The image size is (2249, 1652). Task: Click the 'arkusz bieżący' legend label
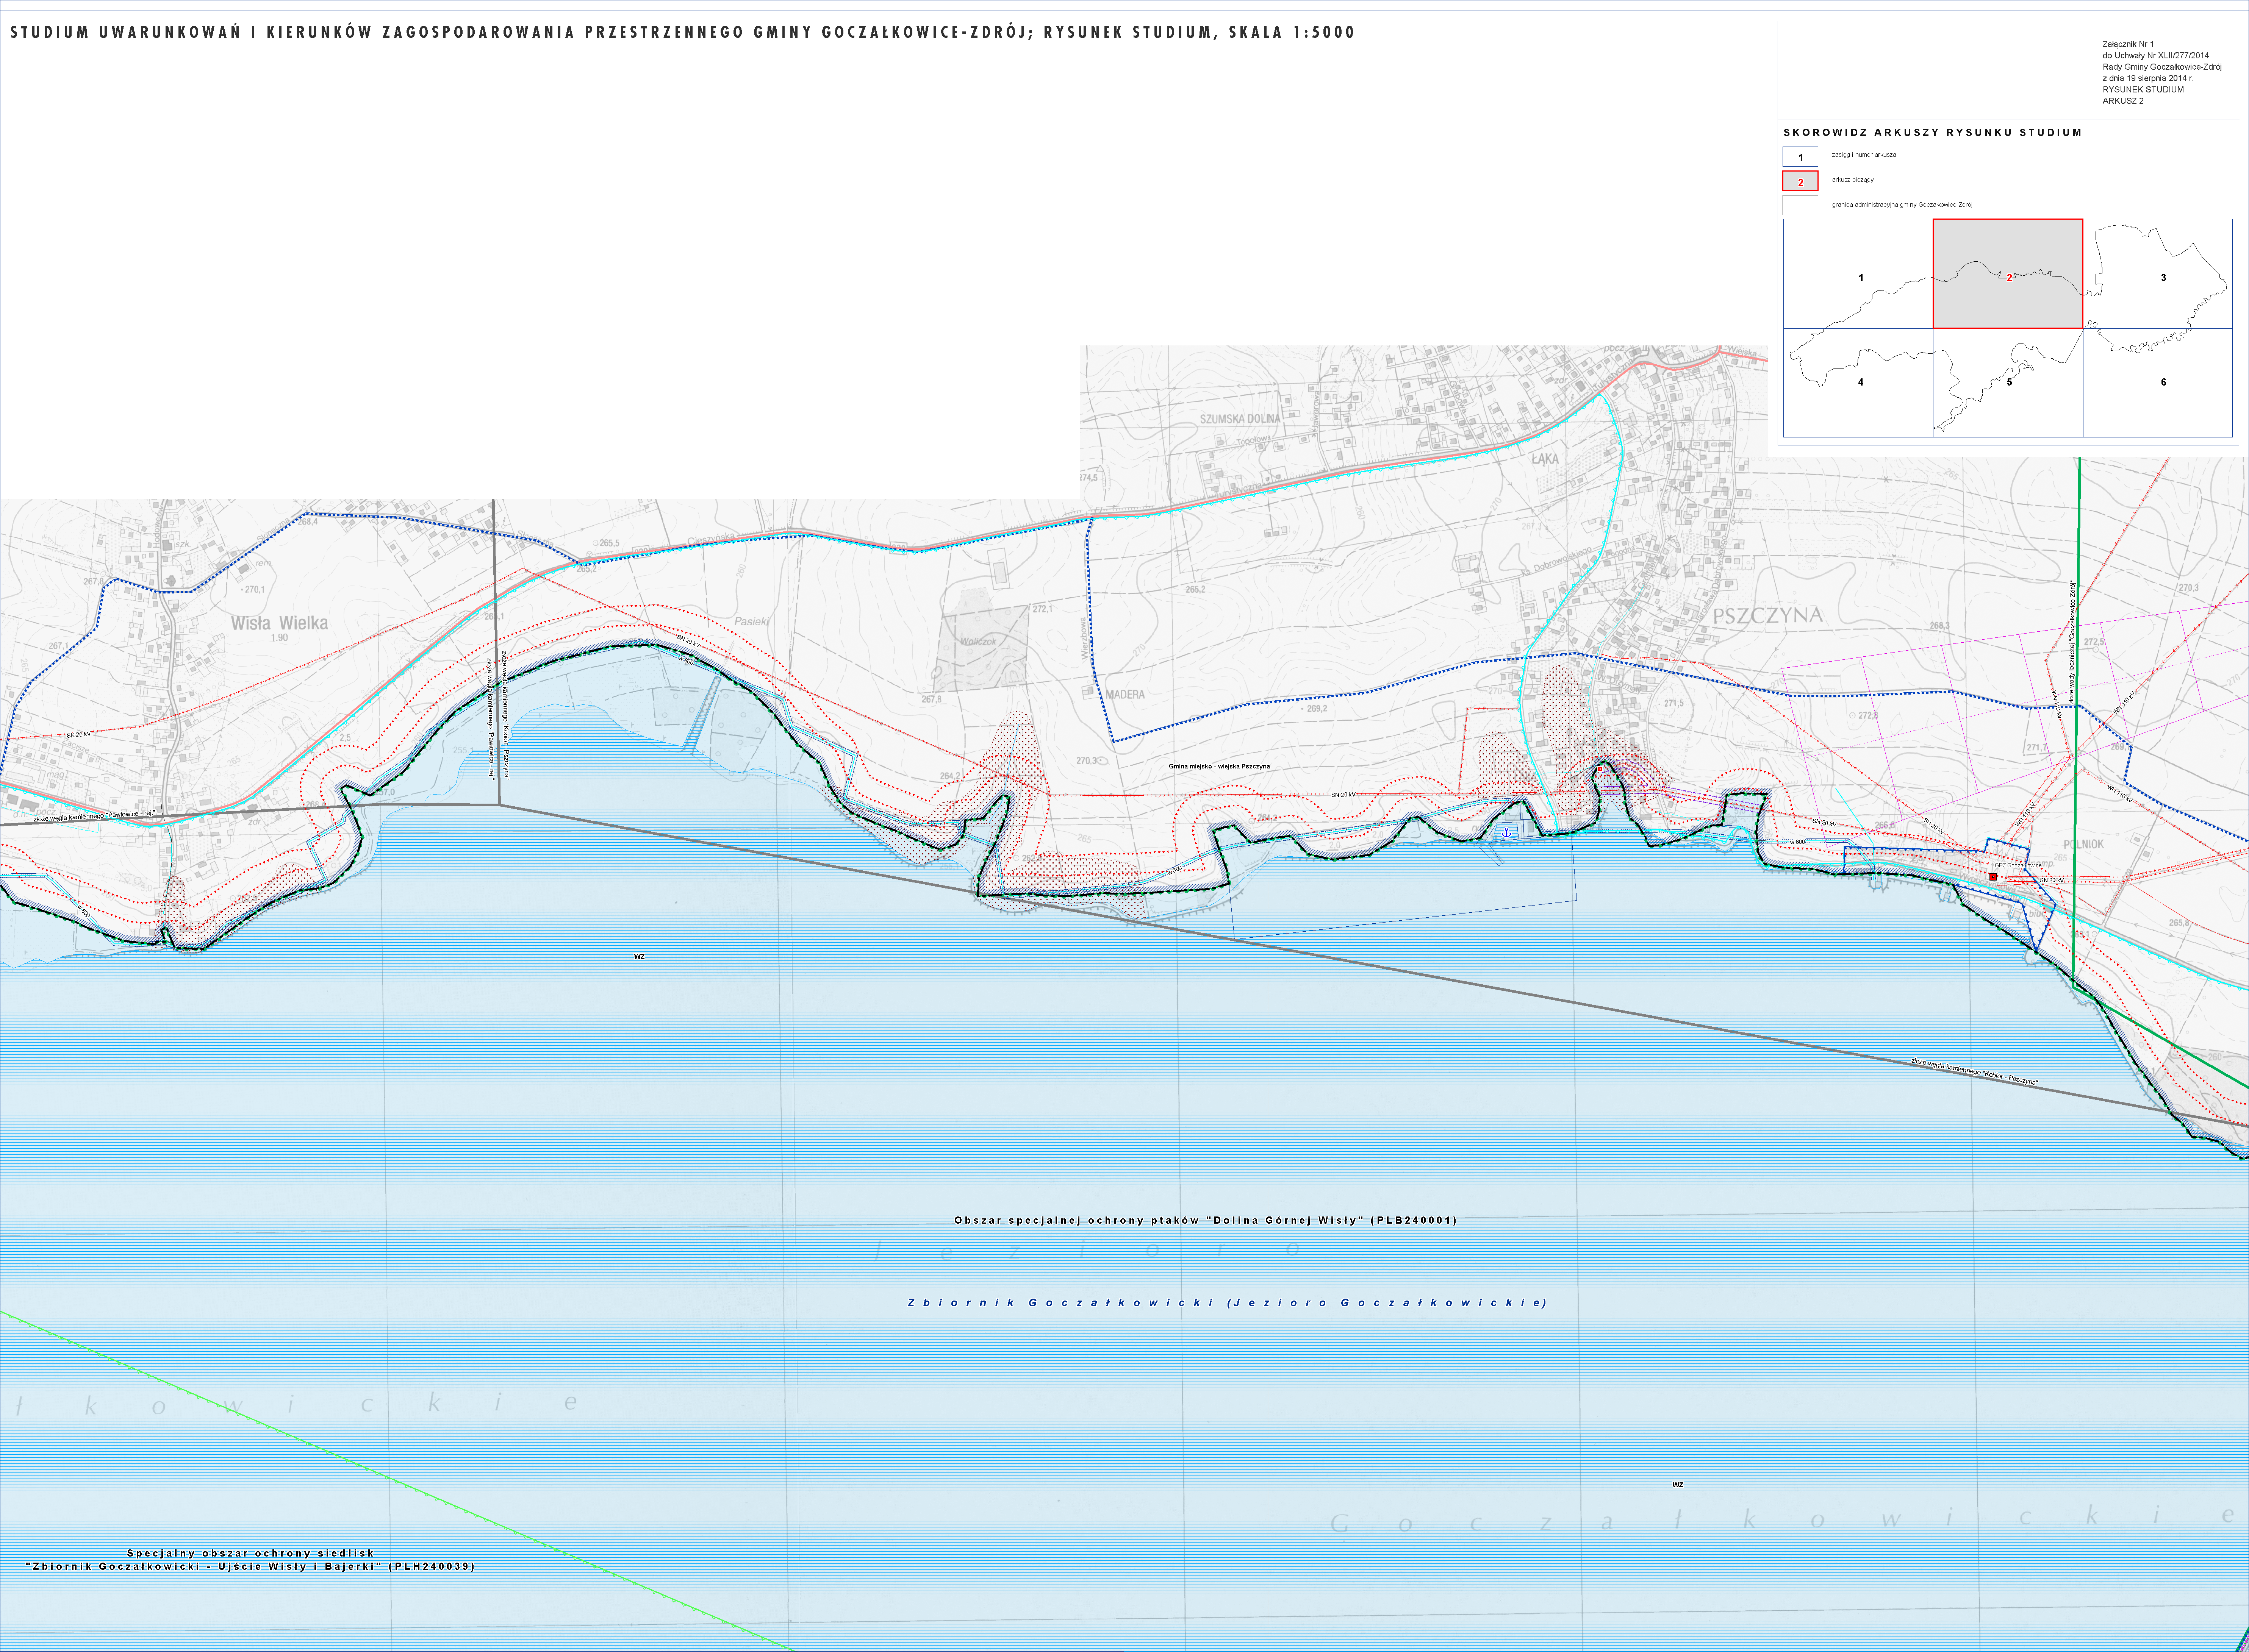click(x=1853, y=180)
